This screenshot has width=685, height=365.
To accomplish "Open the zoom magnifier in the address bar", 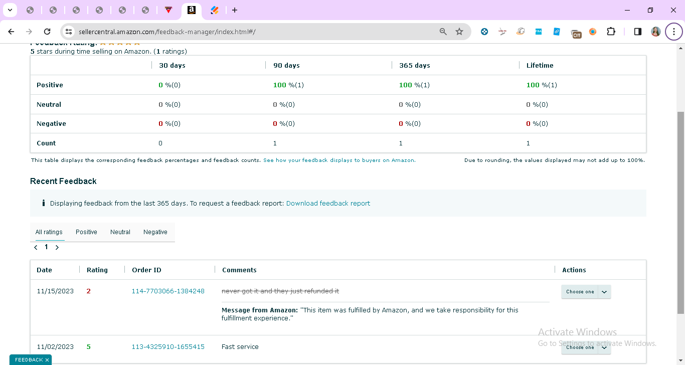I will pyautogui.click(x=443, y=32).
